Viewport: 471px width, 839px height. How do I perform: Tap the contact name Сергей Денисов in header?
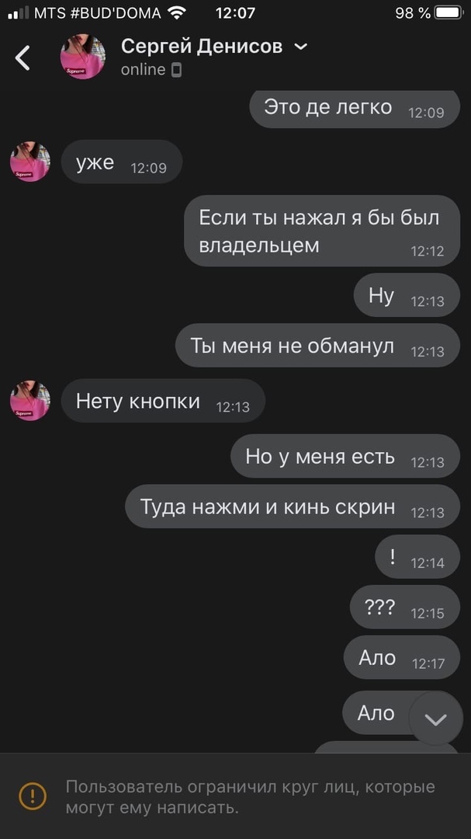coord(202,47)
